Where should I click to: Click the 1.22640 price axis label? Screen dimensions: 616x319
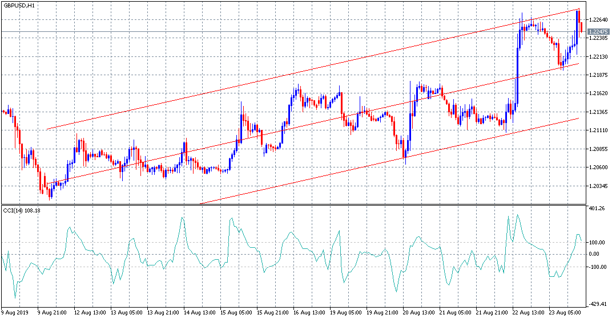(x=598, y=19)
